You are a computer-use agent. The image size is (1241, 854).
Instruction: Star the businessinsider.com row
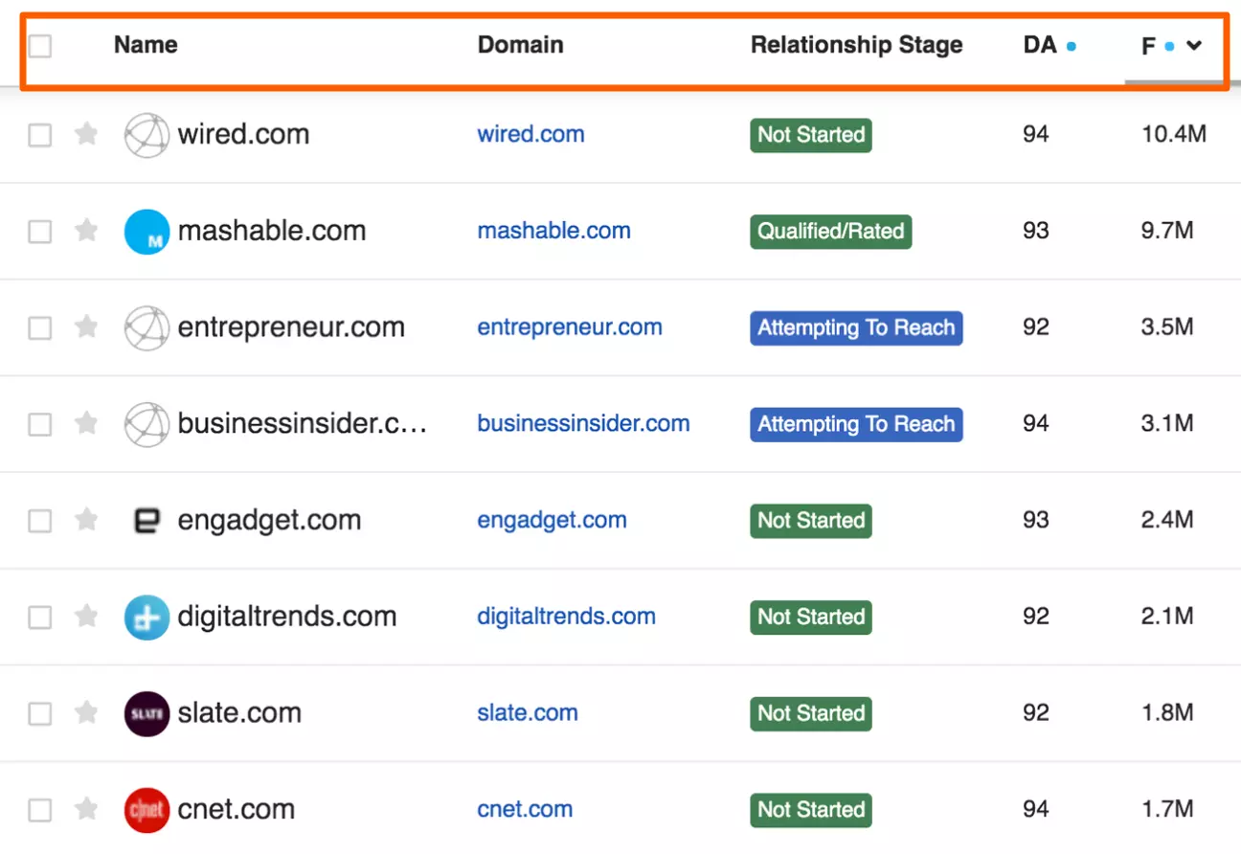(x=86, y=423)
